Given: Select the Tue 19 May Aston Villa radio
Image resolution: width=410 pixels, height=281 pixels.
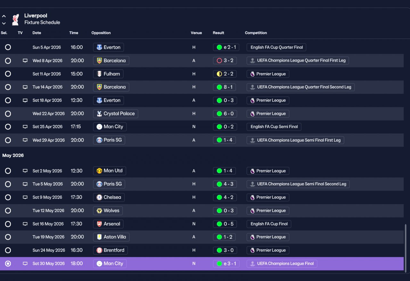Looking at the screenshot, I should point(8,237).
